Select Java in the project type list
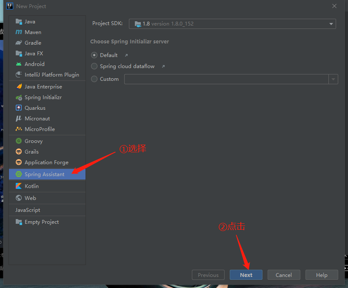Image resolution: width=348 pixels, height=288 pixels. pos(47,22)
